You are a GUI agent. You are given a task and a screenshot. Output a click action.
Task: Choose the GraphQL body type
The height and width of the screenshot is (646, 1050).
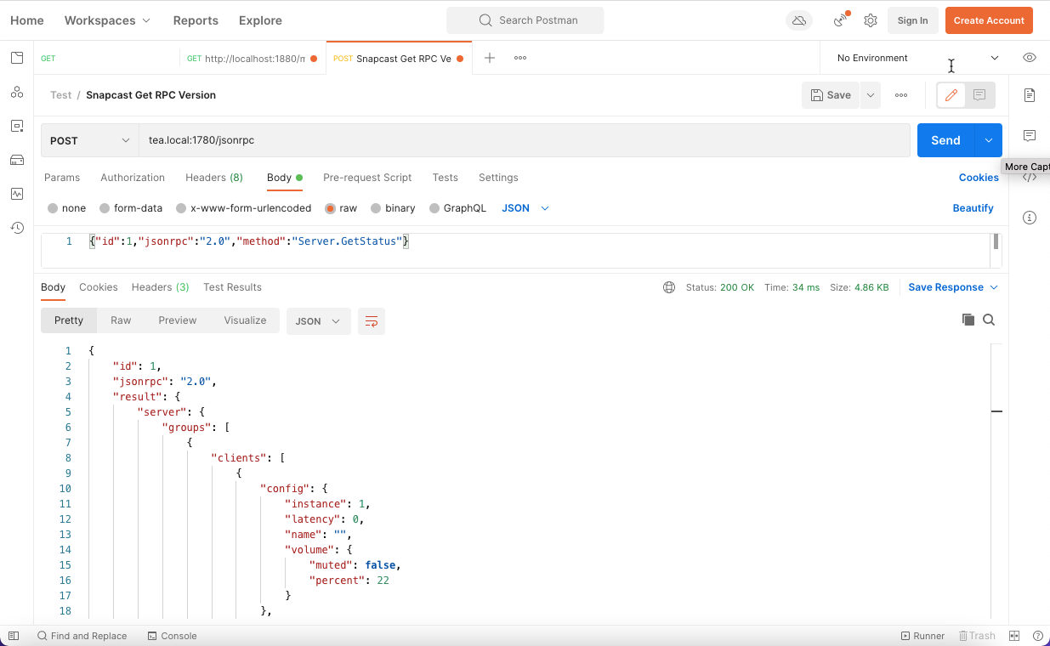click(434, 208)
